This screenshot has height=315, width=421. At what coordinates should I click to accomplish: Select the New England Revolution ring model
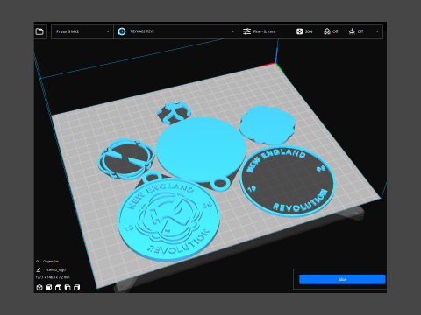pos(288,181)
